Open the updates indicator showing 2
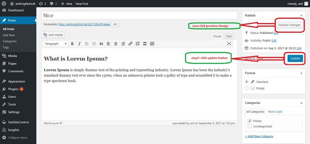 point(43,3)
